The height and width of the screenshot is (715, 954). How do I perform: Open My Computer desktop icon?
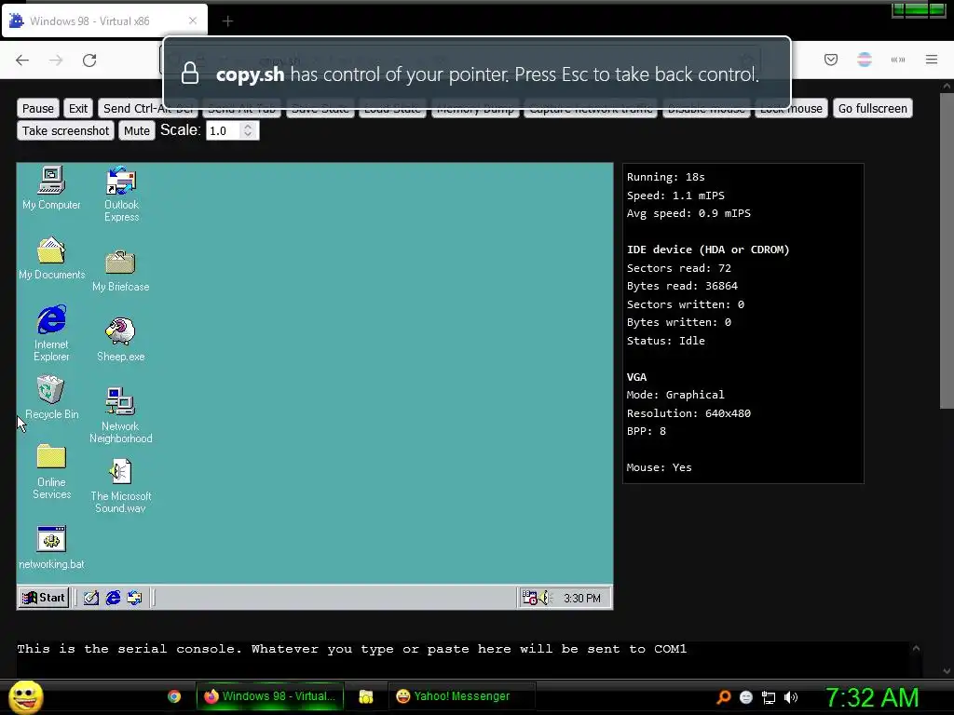[x=51, y=188]
